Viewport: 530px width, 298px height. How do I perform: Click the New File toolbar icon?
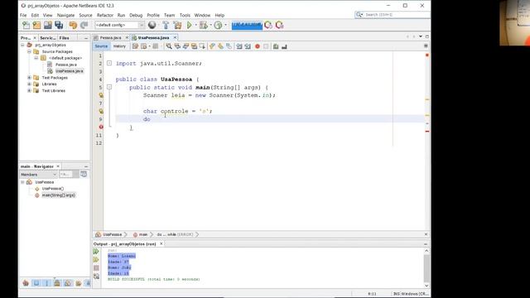26,25
